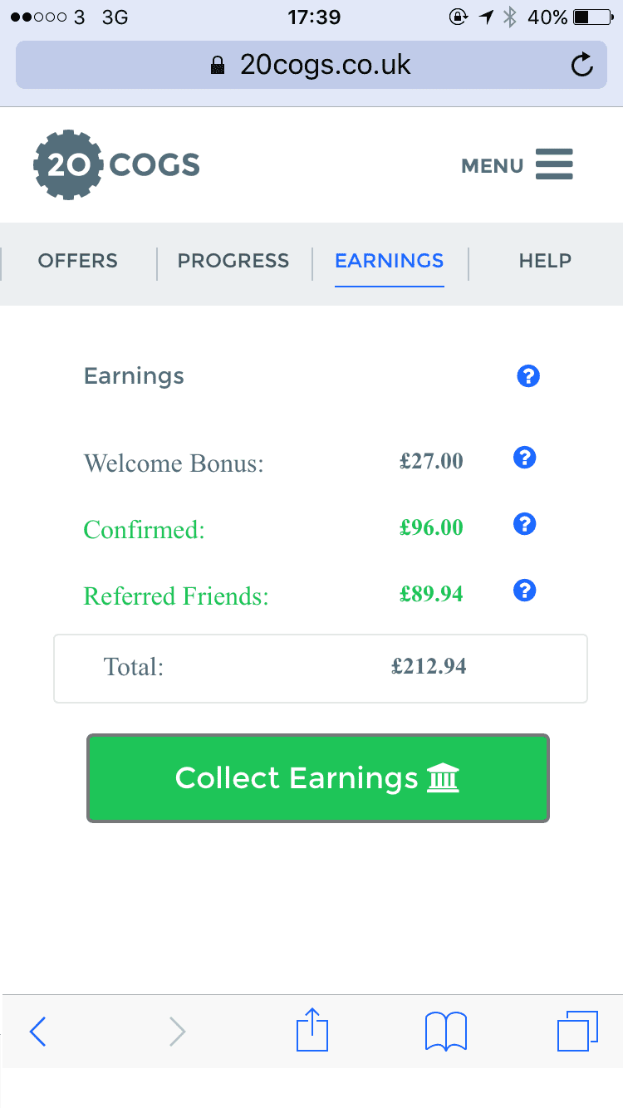The image size is (623, 1108).
Task: Tap the Safari back arrow
Action: pyautogui.click(x=38, y=1032)
